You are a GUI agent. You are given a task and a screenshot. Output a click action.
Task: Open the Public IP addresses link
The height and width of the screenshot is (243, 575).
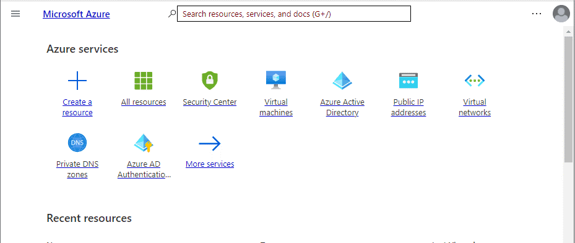click(x=409, y=107)
